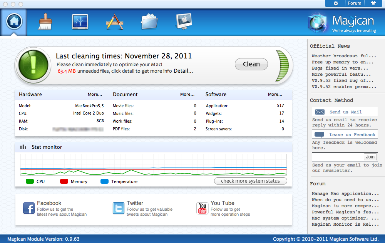The height and width of the screenshot is (243, 385).
Task: Click More... in the Hardware section
Action: pyautogui.click(x=95, y=94)
